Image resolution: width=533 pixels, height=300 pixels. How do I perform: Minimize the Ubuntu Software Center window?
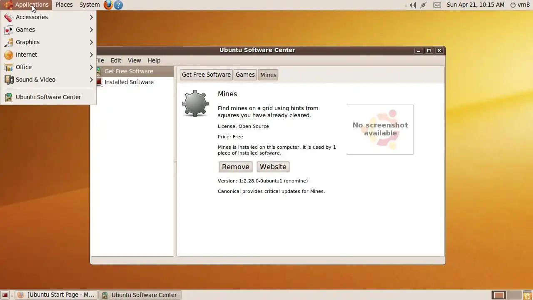coord(419,50)
